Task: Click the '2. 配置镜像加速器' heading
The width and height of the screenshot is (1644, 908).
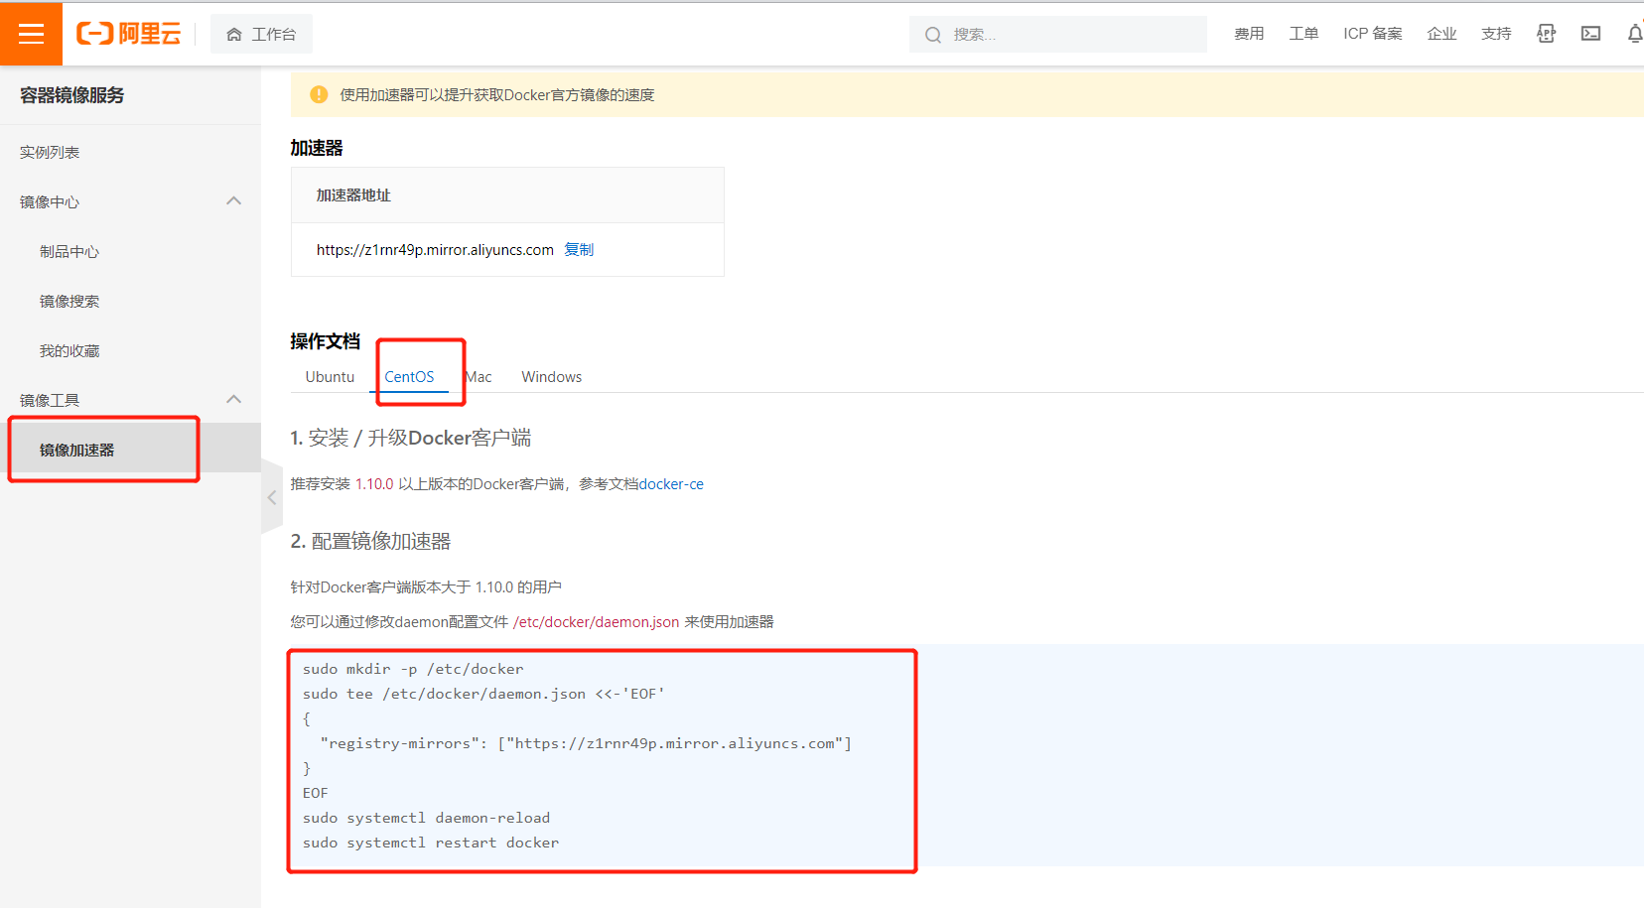Action: coord(370,541)
